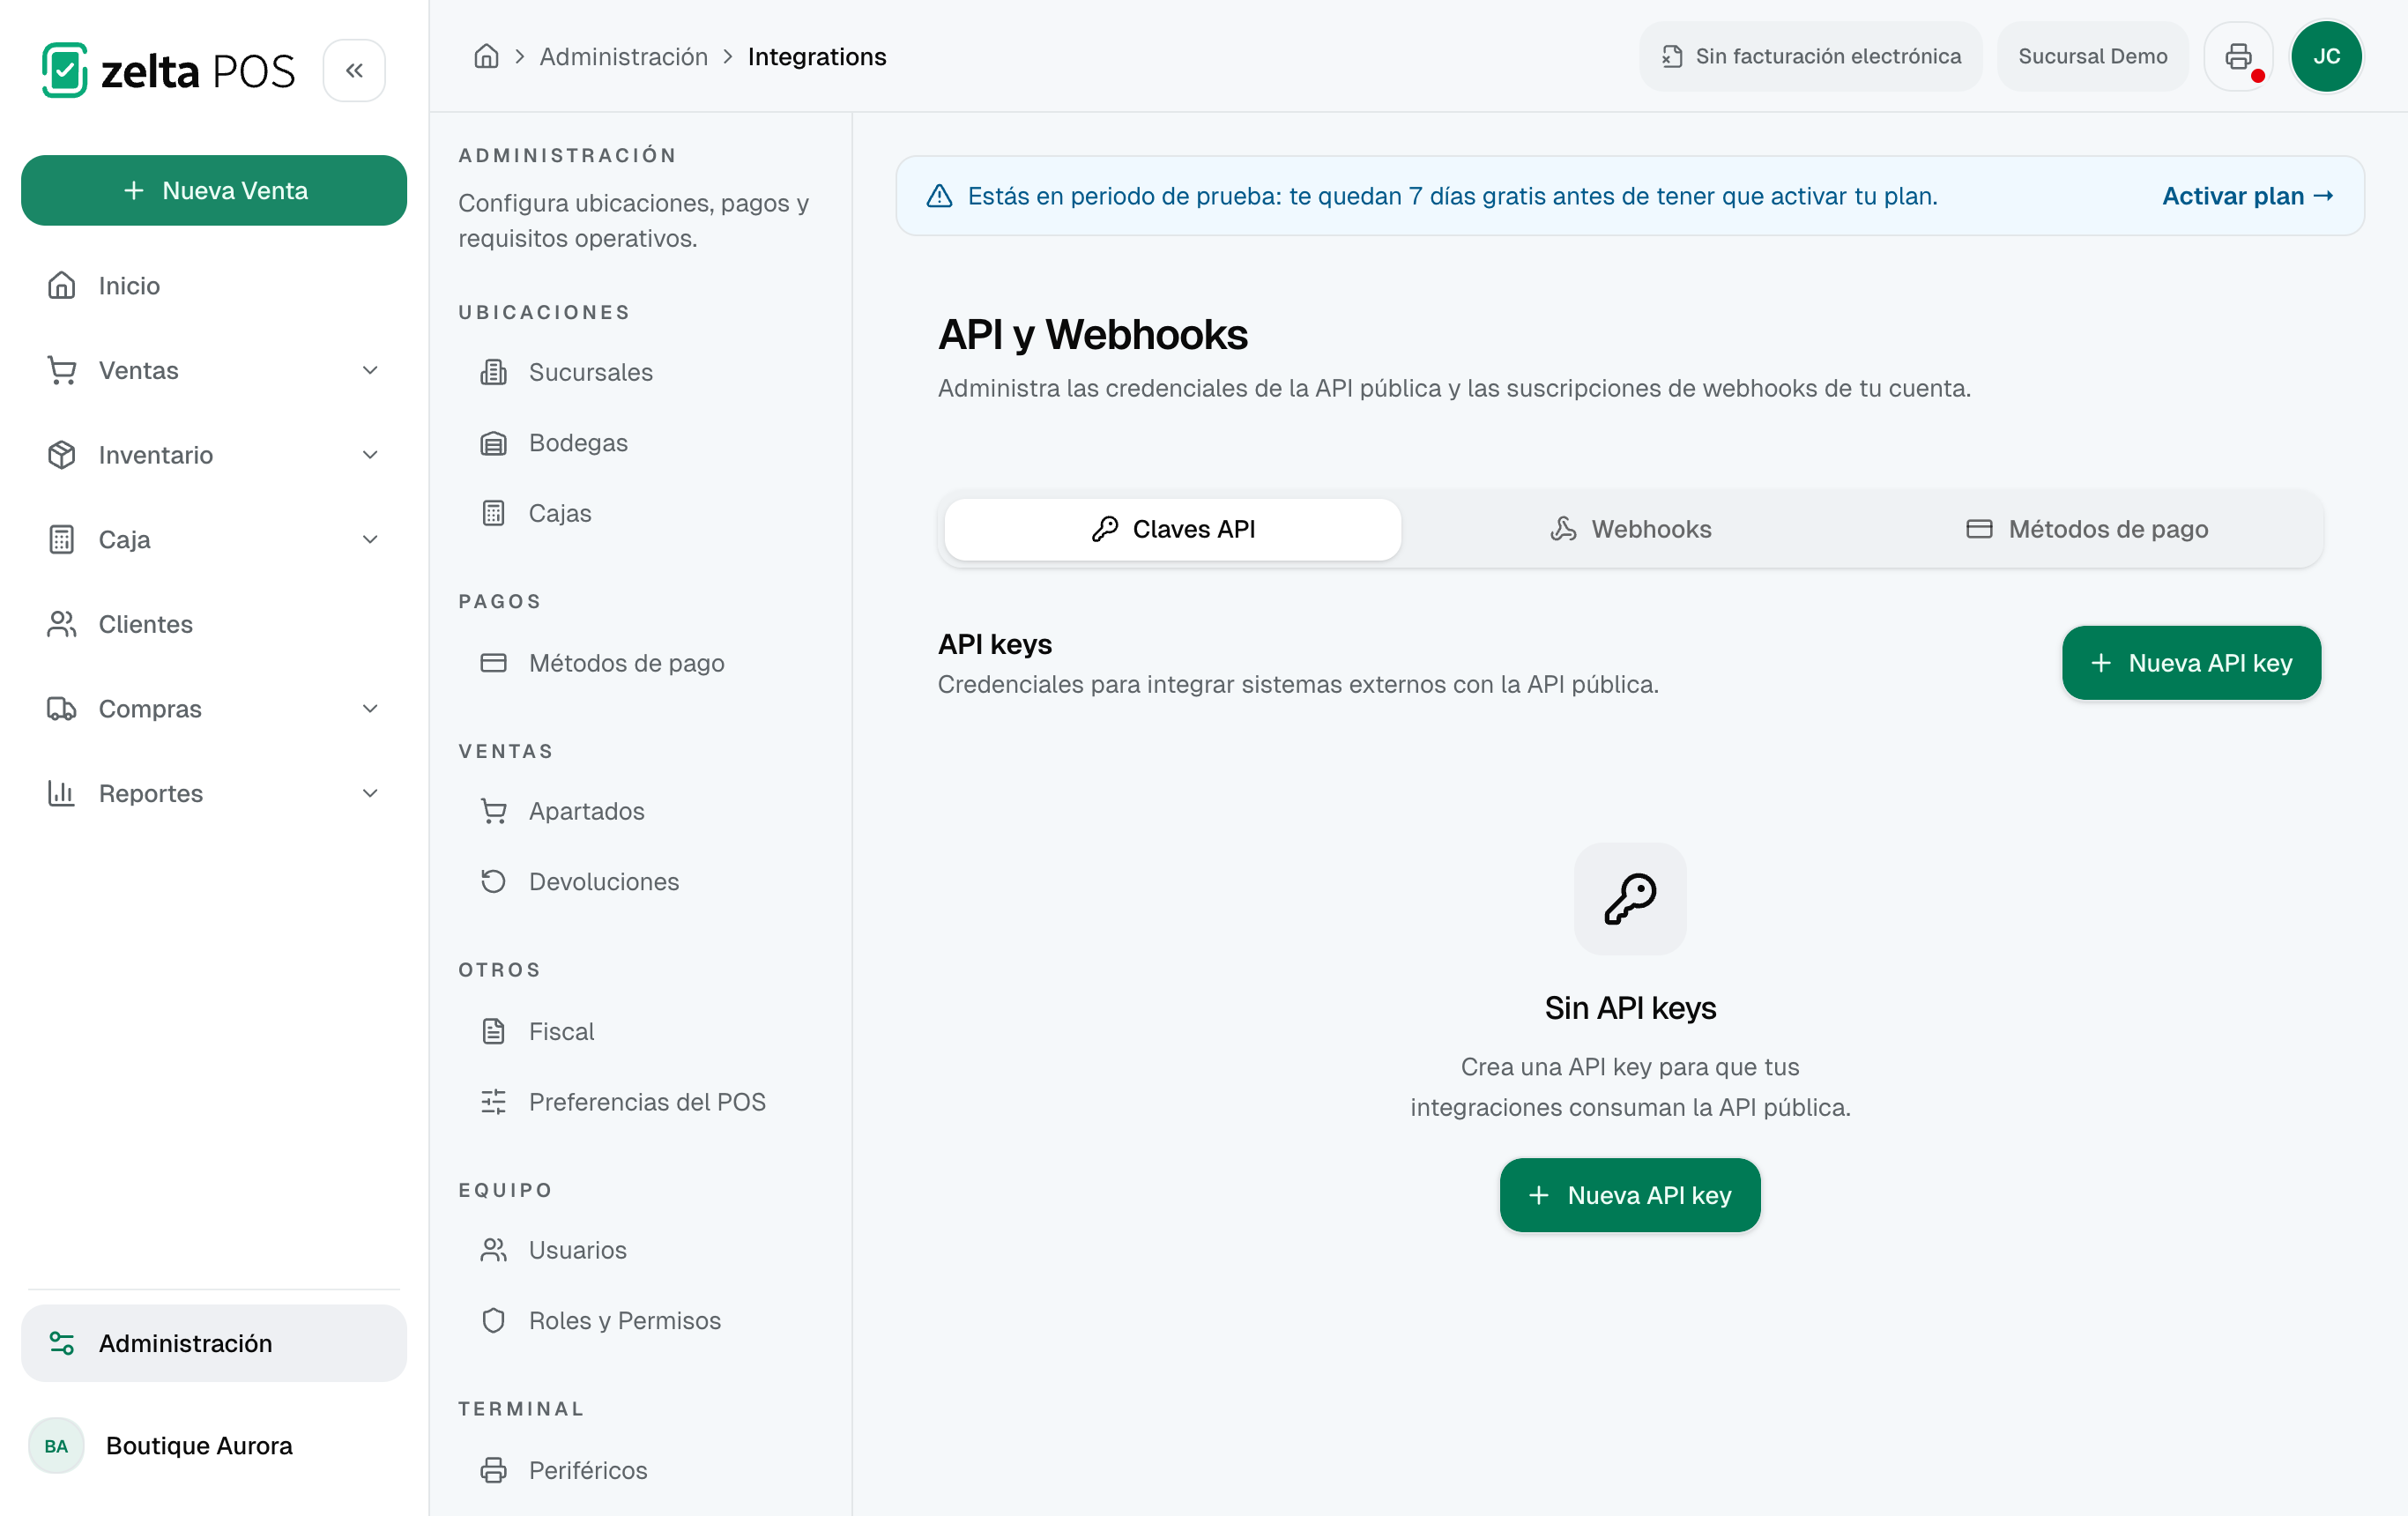Expand the Compras menu chevron
Viewport: 2408px width, 1516px height.
(370, 708)
